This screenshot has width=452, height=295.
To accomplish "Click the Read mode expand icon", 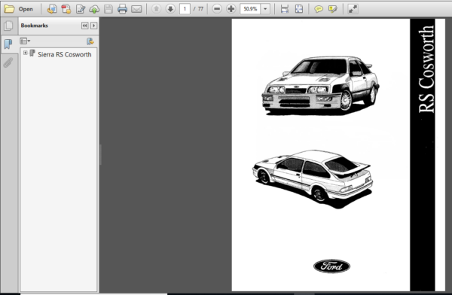I will (353, 9).
